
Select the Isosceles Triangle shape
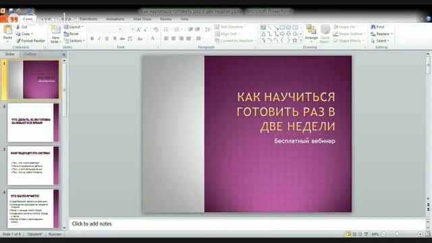coord(263,34)
